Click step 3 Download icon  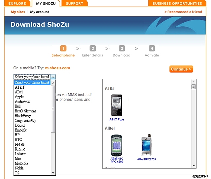(122, 48)
